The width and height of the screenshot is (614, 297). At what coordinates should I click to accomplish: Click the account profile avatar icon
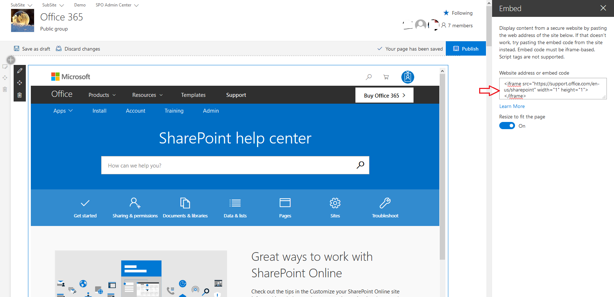(408, 77)
